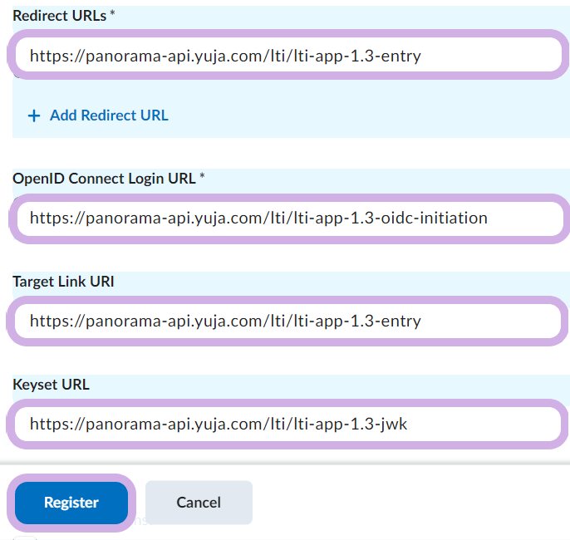Click the lti-app-1.3-jwk URL text
The height and width of the screenshot is (540, 570).
pos(349,425)
